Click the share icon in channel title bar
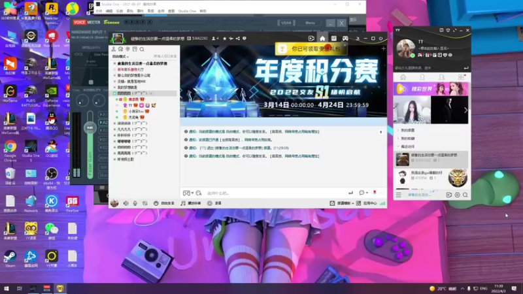 238,39
